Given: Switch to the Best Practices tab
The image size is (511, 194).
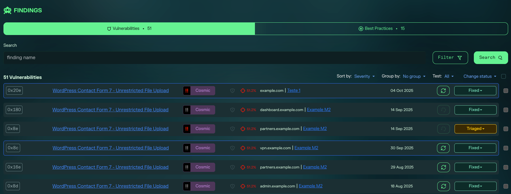Looking at the screenshot, I should tap(381, 29).
